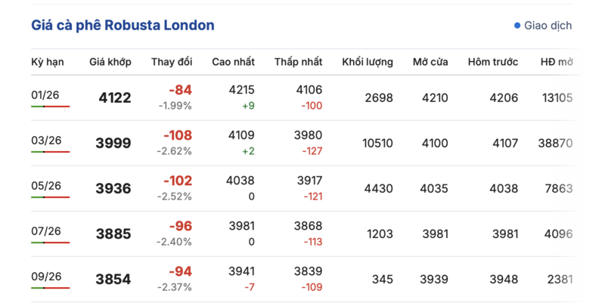The image size is (605, 303).
Task: Select the 05/26 contract term
Action: 45,186
